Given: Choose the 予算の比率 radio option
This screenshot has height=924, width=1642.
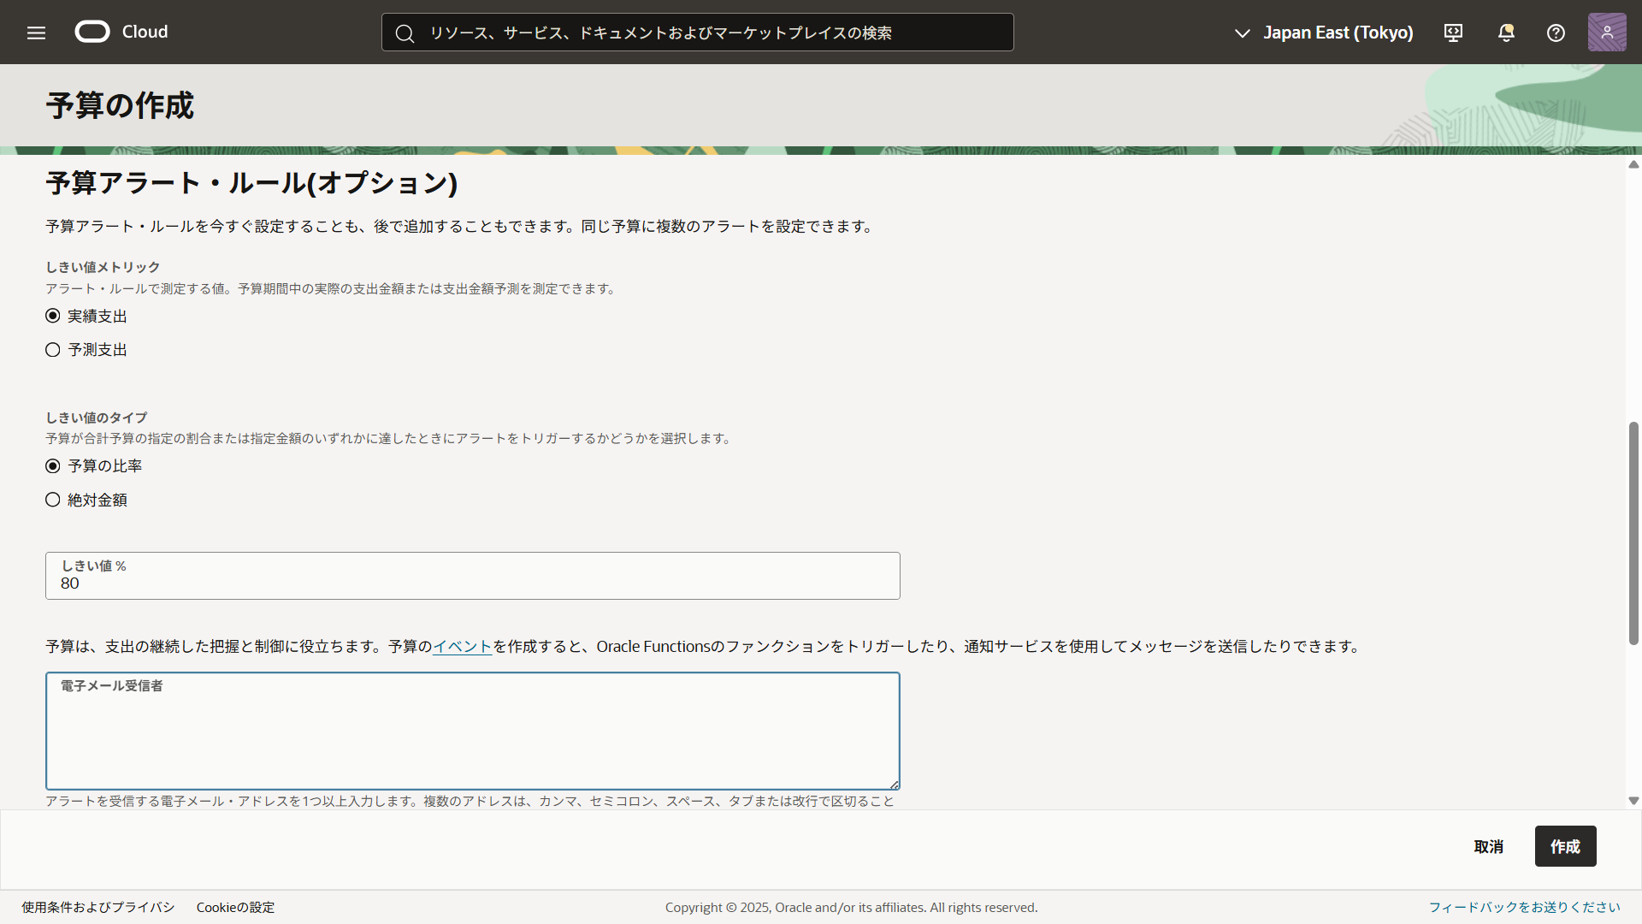Looking at the screenshot, I should 53,466.
